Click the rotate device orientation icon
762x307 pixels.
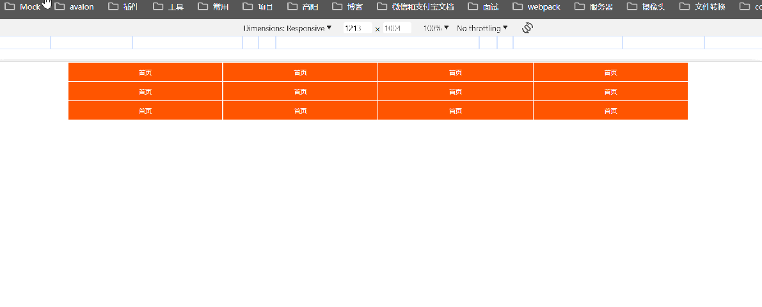coord(528,28)
